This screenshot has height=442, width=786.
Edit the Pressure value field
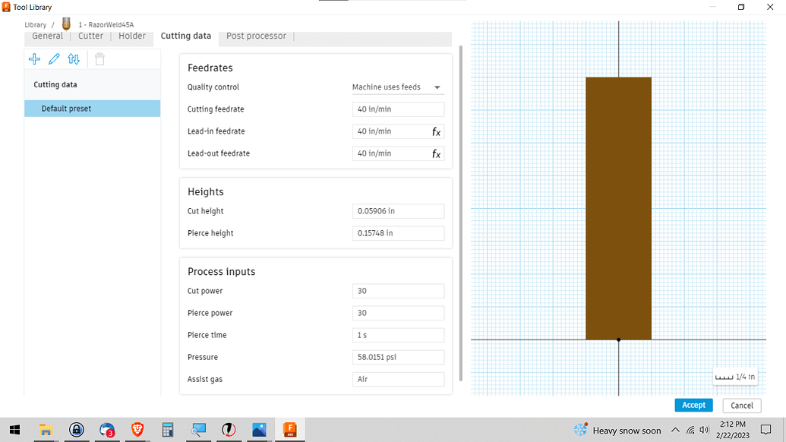[x=398, y=357]
